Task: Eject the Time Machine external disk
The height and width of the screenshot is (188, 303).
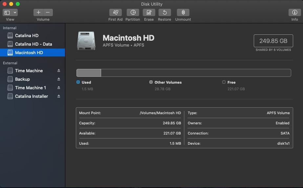Action: pyautogui.click(x=59, y=71)
